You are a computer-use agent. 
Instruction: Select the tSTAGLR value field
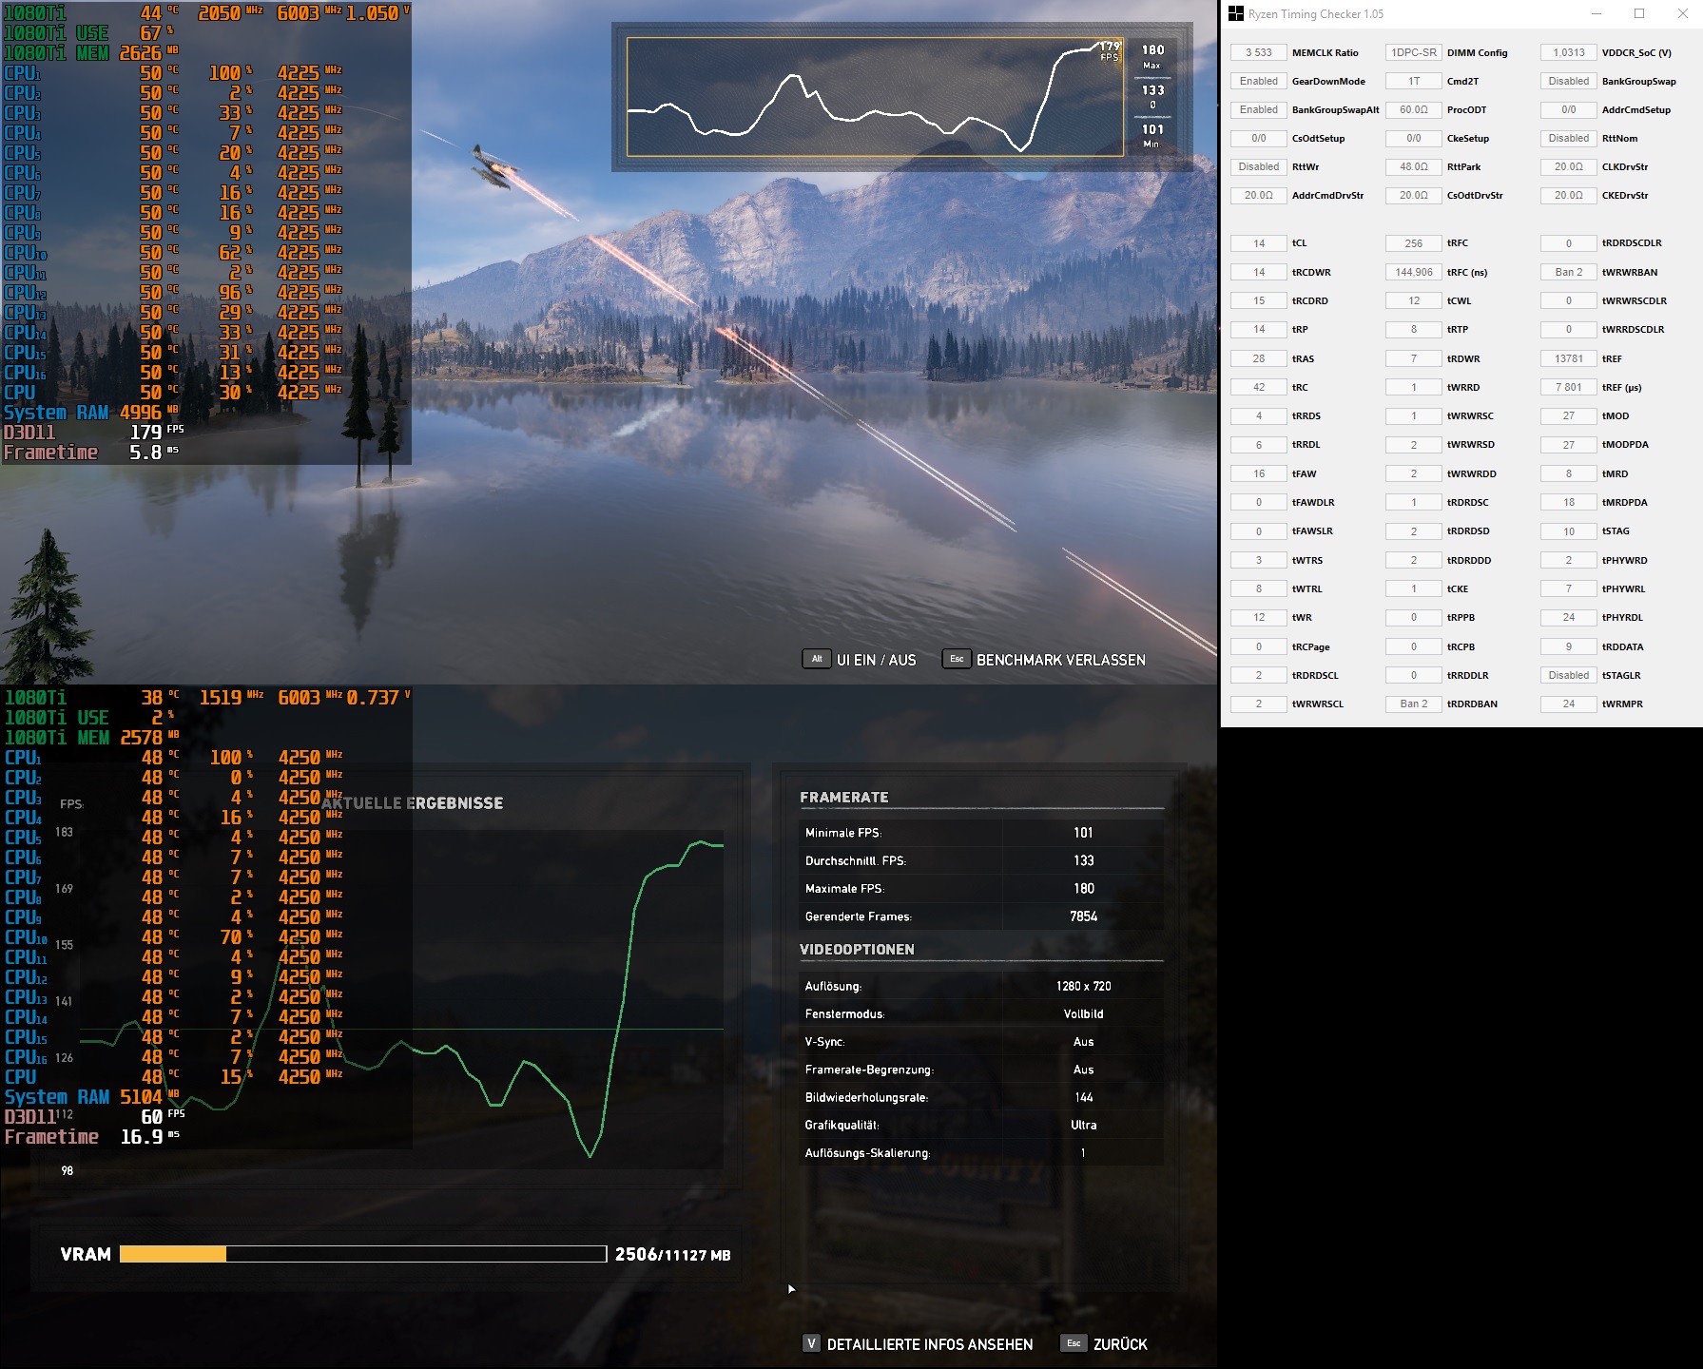1569,675
